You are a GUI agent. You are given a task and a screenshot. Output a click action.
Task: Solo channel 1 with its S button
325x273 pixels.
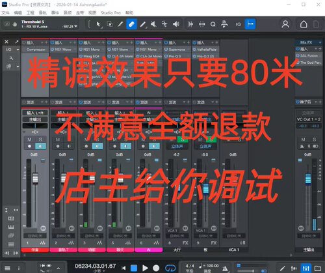40,139
